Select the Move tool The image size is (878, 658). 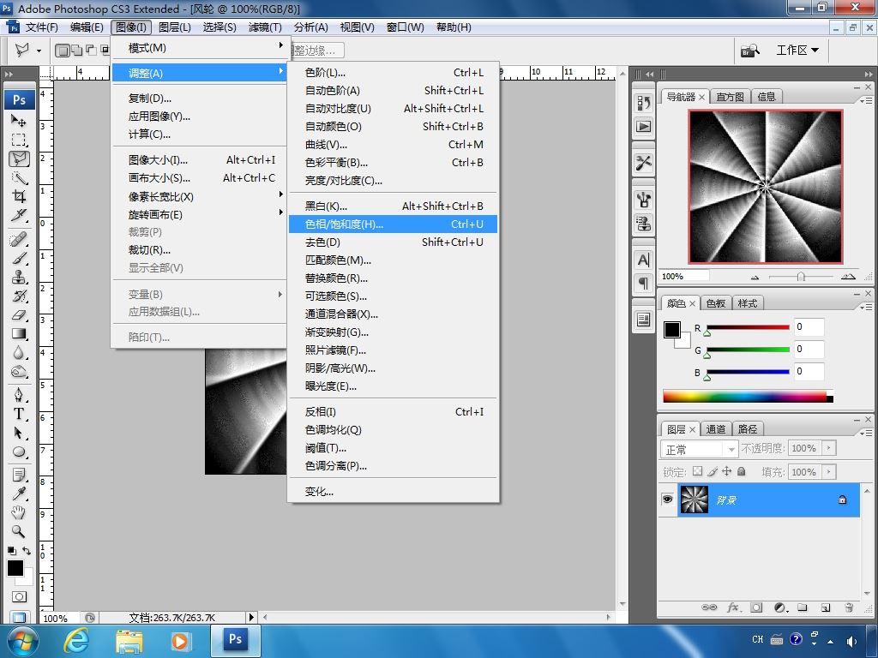[19, 120]
